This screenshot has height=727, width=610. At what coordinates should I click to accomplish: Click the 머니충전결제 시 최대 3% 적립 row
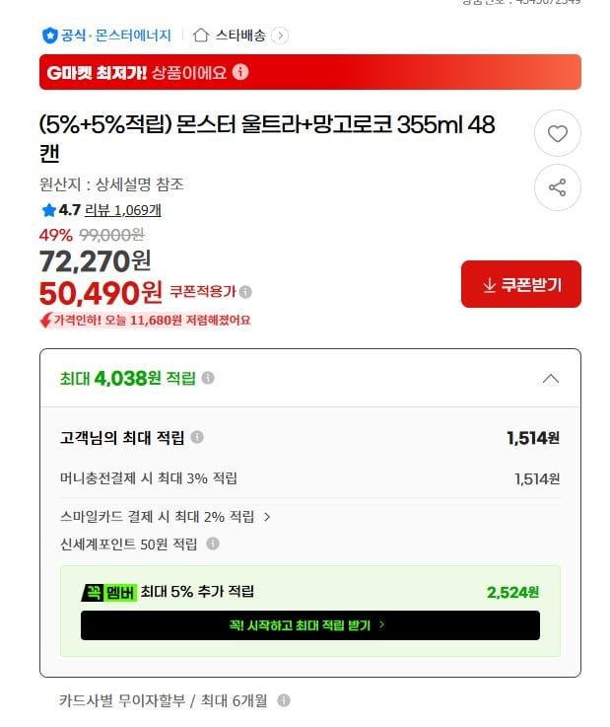point(149,478)
